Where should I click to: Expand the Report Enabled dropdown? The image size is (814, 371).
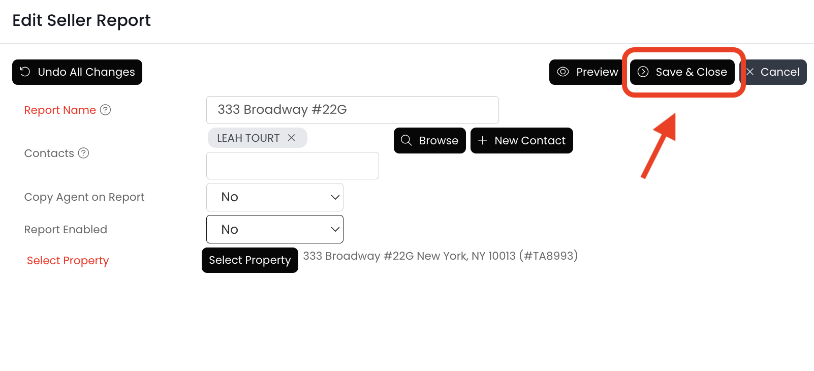275,229
